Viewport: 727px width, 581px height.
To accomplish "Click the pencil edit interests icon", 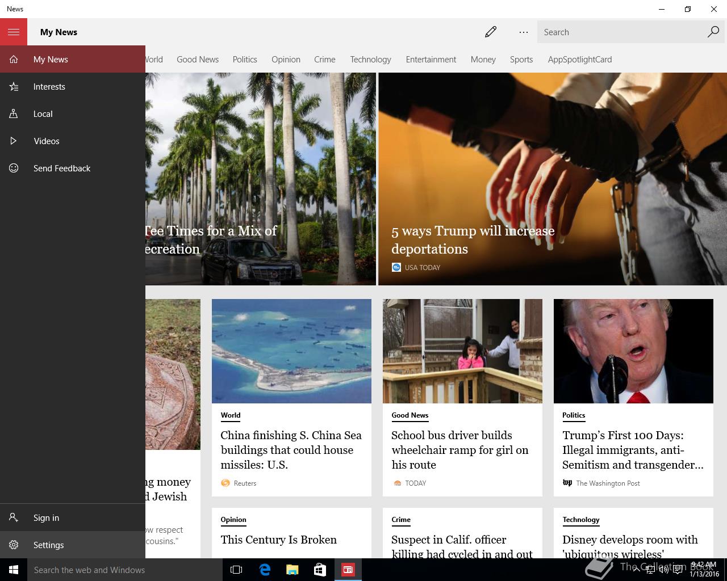I will (491, 32).
